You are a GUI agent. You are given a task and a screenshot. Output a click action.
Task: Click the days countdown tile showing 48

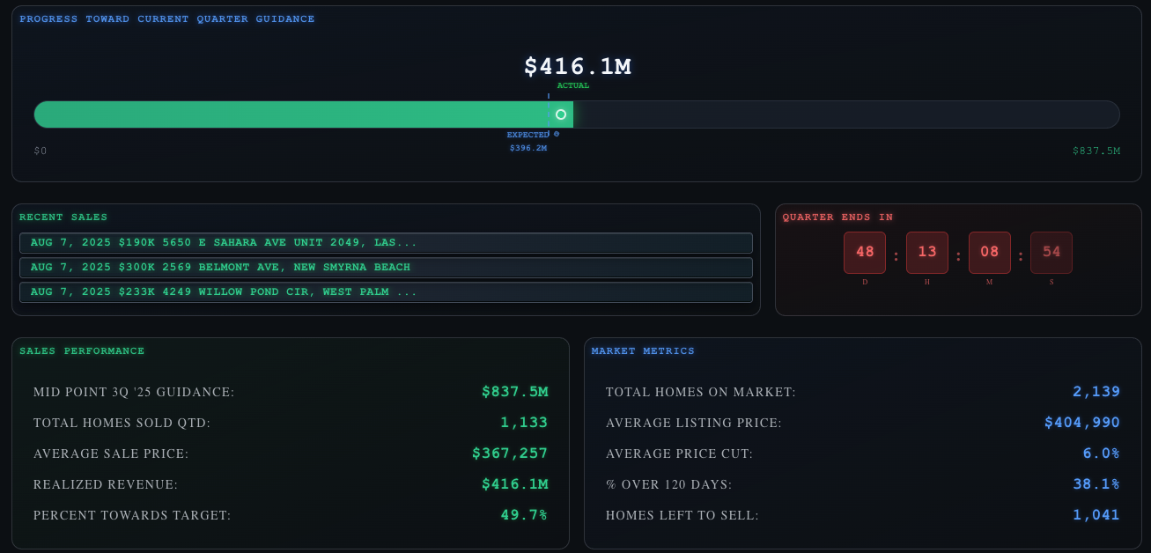click(865, 253)
